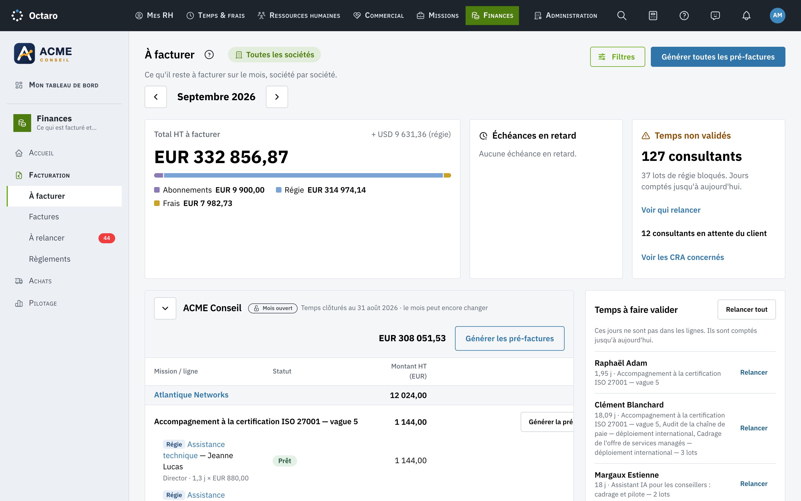Click the Octaro logo
Image resolution: width=801 pixels, height=501 pixels.
tap(34, 16)
